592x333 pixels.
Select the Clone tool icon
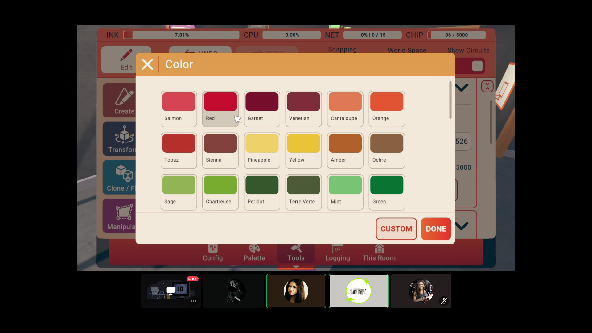[124, 174]
